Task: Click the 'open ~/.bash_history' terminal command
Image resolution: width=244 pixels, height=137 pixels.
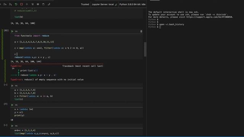Action: [172, 24]
